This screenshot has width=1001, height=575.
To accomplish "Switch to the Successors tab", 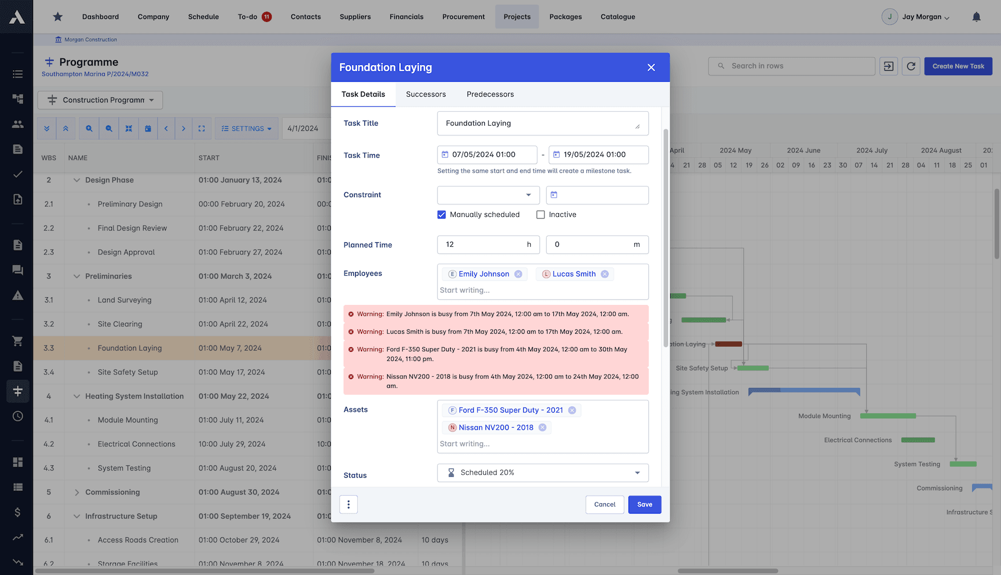I will [x=426, y=94].
